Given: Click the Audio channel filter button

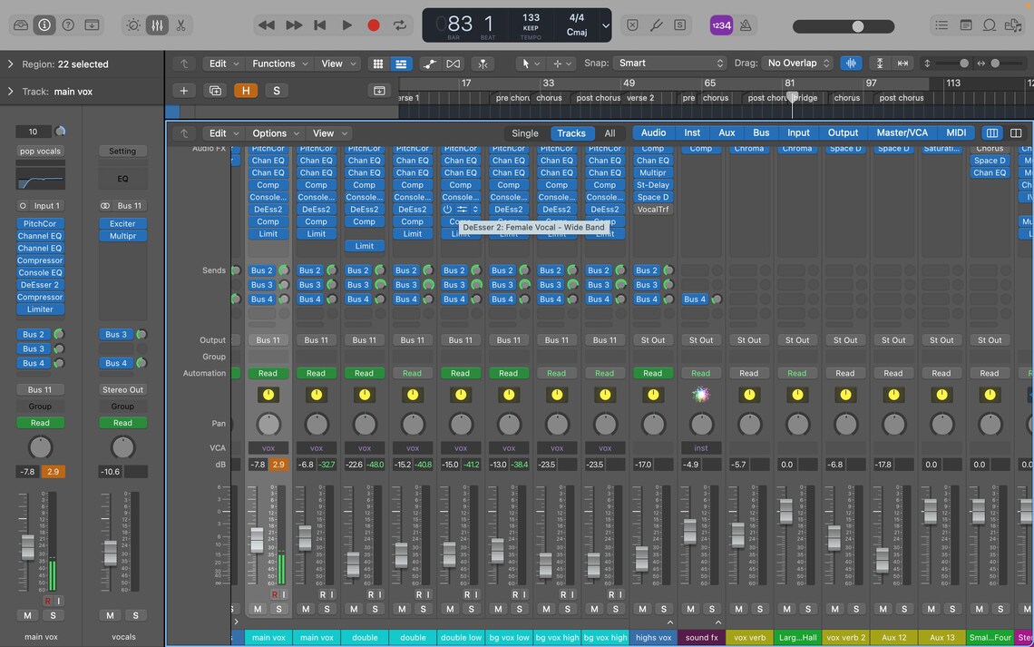Looking at the screenshot, I should [652, 132].
